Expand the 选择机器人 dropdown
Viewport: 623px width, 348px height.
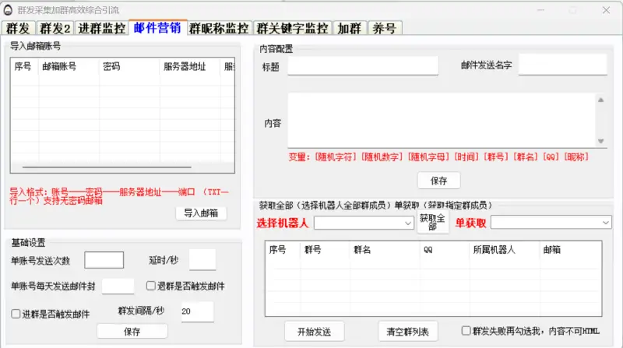[x=364, y=223]
